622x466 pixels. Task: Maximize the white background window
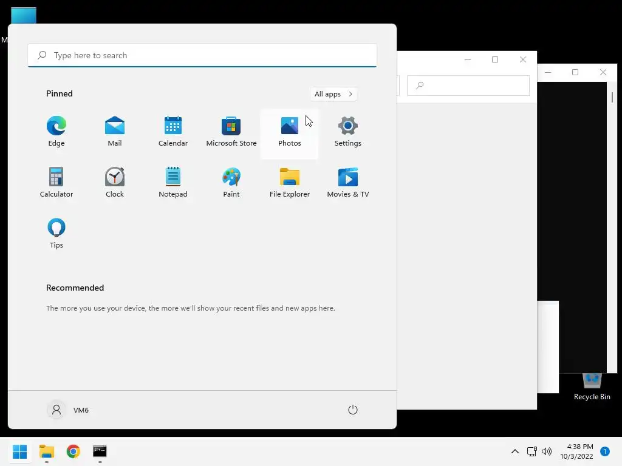(x=495, y=59)
